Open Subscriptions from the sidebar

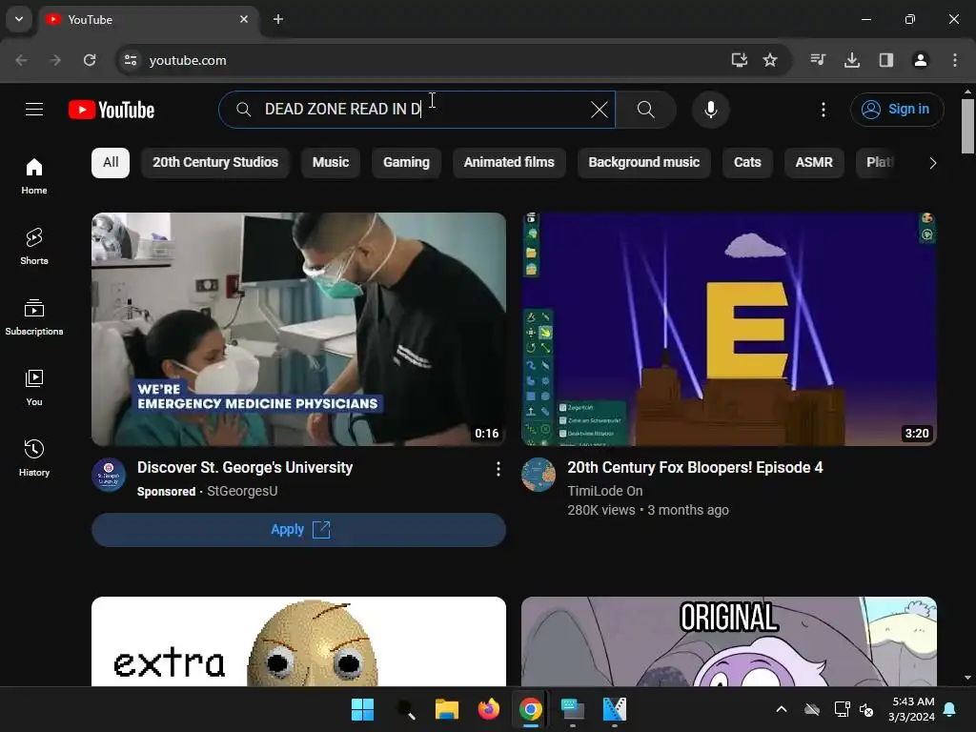[34, 316]
